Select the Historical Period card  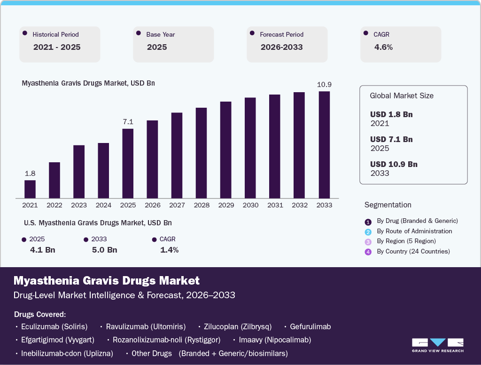[60, 44]
